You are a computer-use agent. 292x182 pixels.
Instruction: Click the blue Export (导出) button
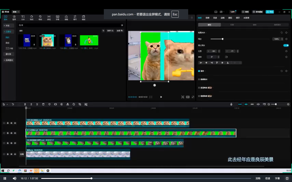coord(269,12)
